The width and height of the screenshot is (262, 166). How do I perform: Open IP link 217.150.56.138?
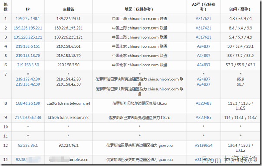tap(28, 117)
